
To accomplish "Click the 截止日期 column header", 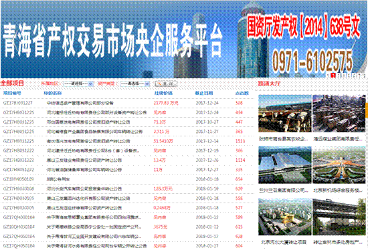I will 204,93.
